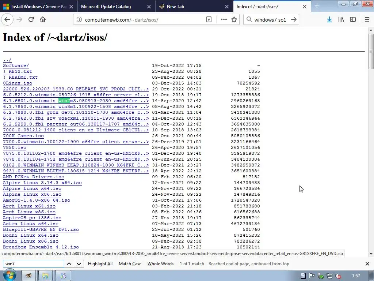
Task: Click the network tray icon
Action: click(329, 276)
